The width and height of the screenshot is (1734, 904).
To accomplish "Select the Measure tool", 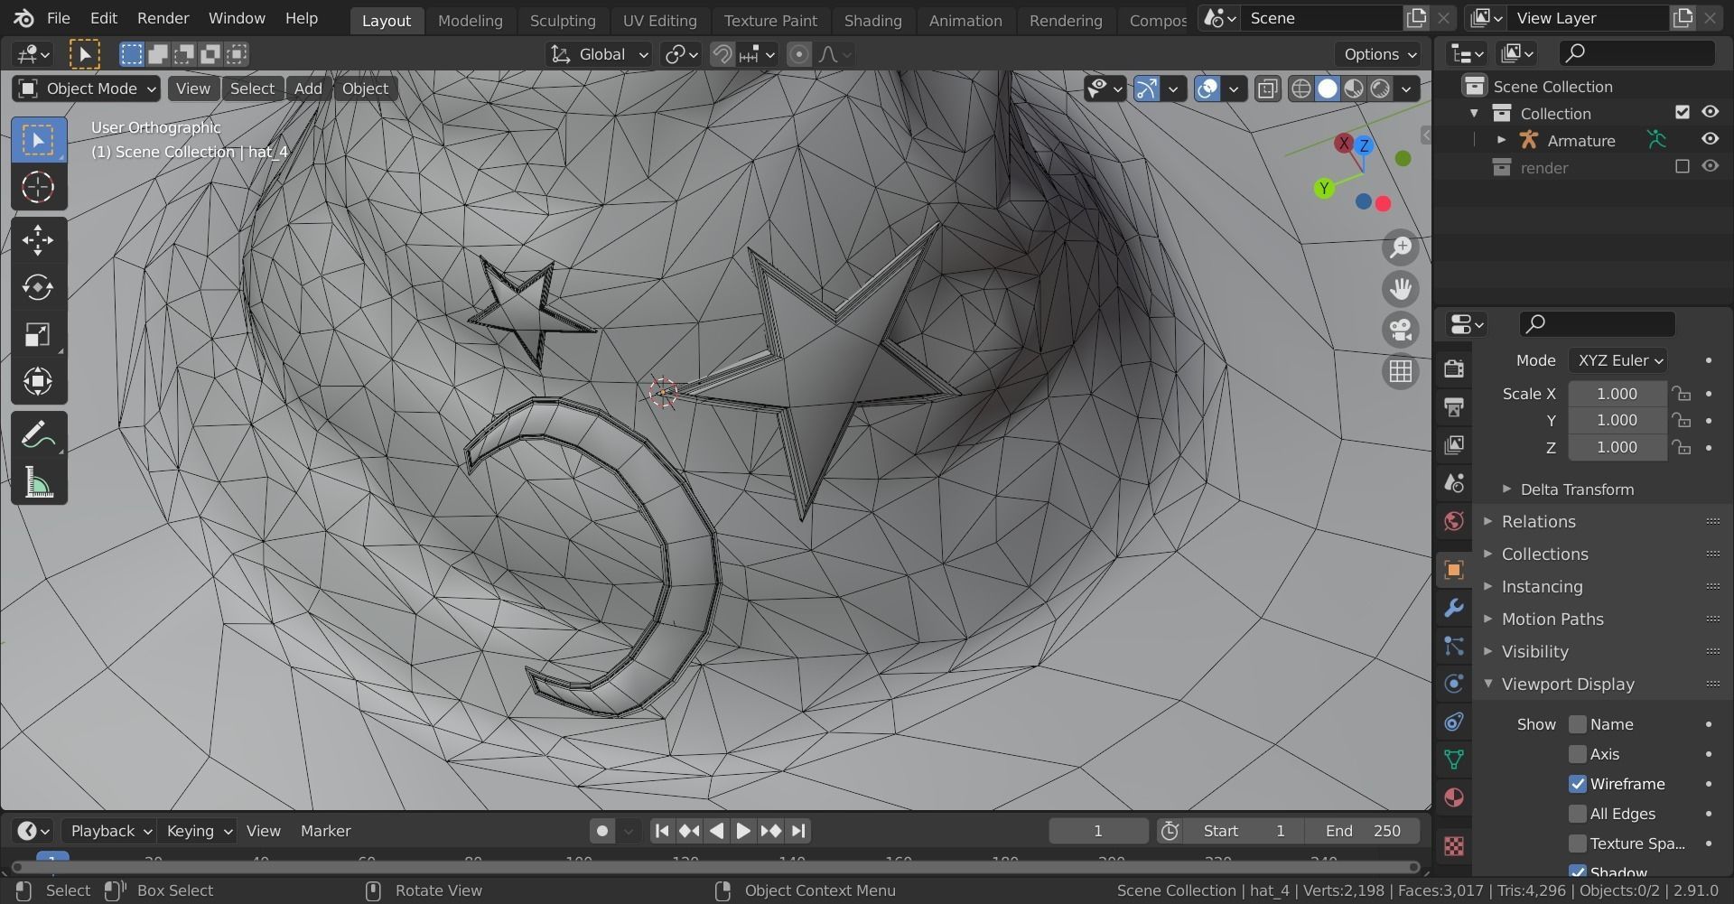I will coord(38,482).
